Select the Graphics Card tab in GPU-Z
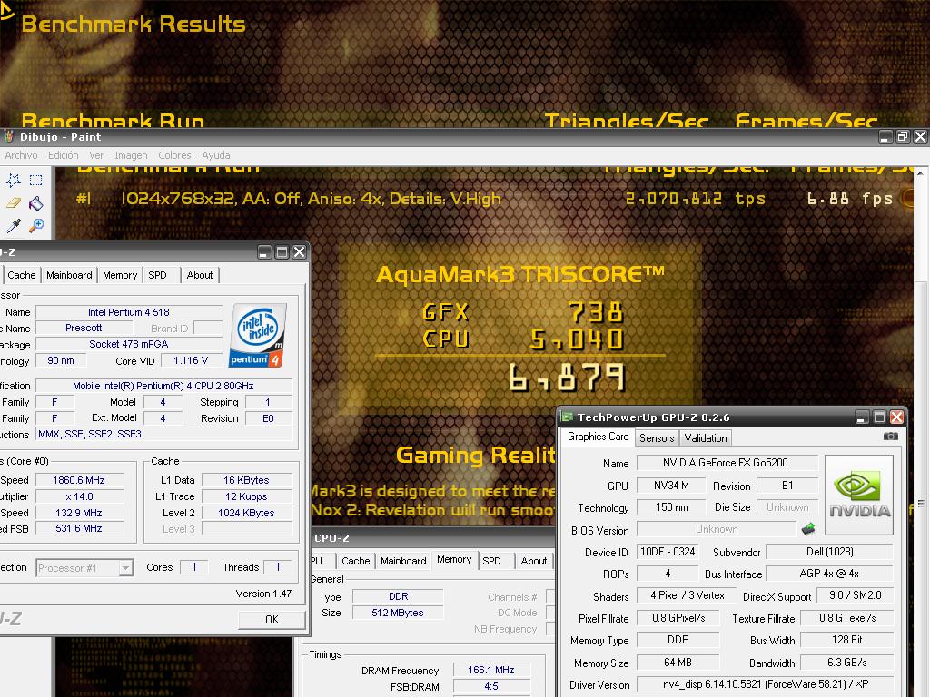 point(598,437)
